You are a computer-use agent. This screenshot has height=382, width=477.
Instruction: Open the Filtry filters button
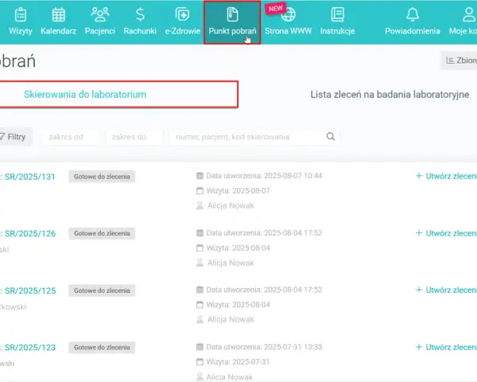coord(14,137)
